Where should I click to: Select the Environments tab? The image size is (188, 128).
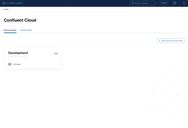pyautogui.click(x=10, y=30)
